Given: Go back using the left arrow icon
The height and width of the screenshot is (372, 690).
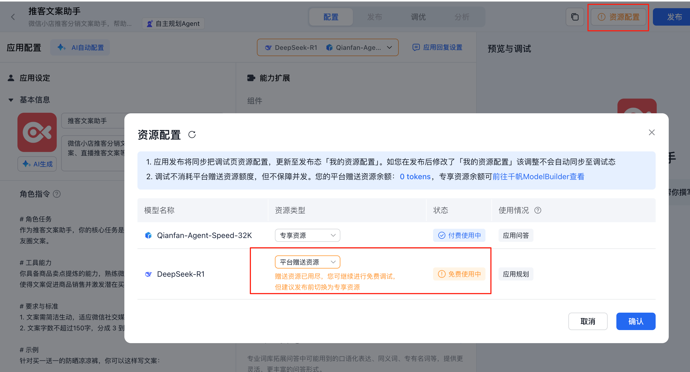Looking at the screenshot, I should [x=13, y=17].
